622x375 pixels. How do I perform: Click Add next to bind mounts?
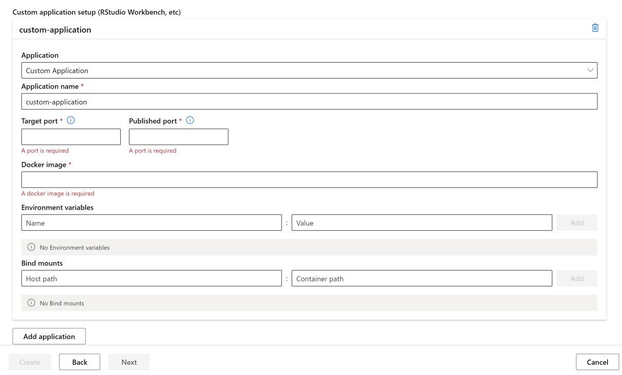click(x=577, y=279)
